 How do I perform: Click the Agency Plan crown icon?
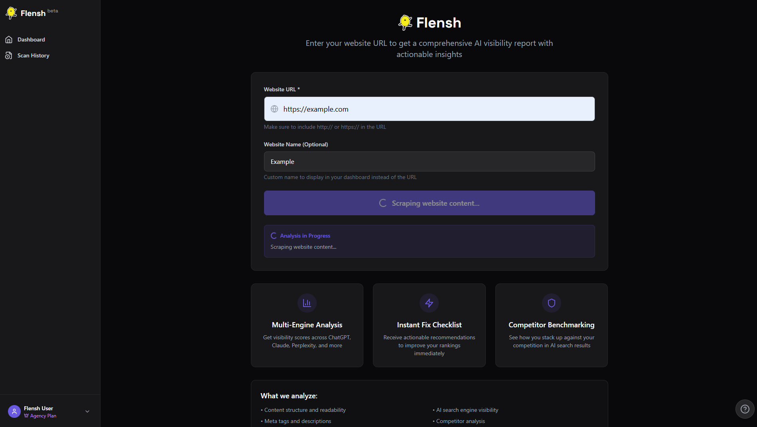point(26,416)
